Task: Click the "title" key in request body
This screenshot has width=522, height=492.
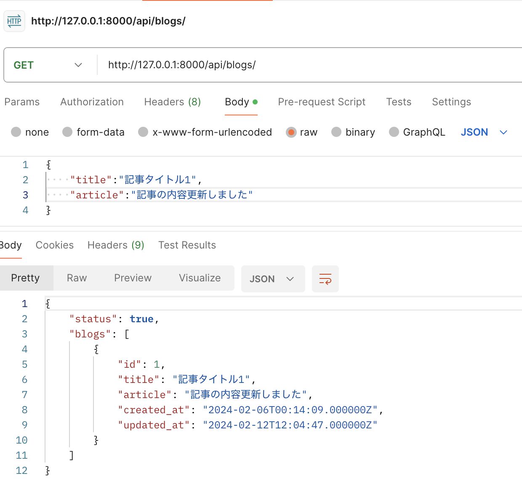Action: tap(91, 180)
